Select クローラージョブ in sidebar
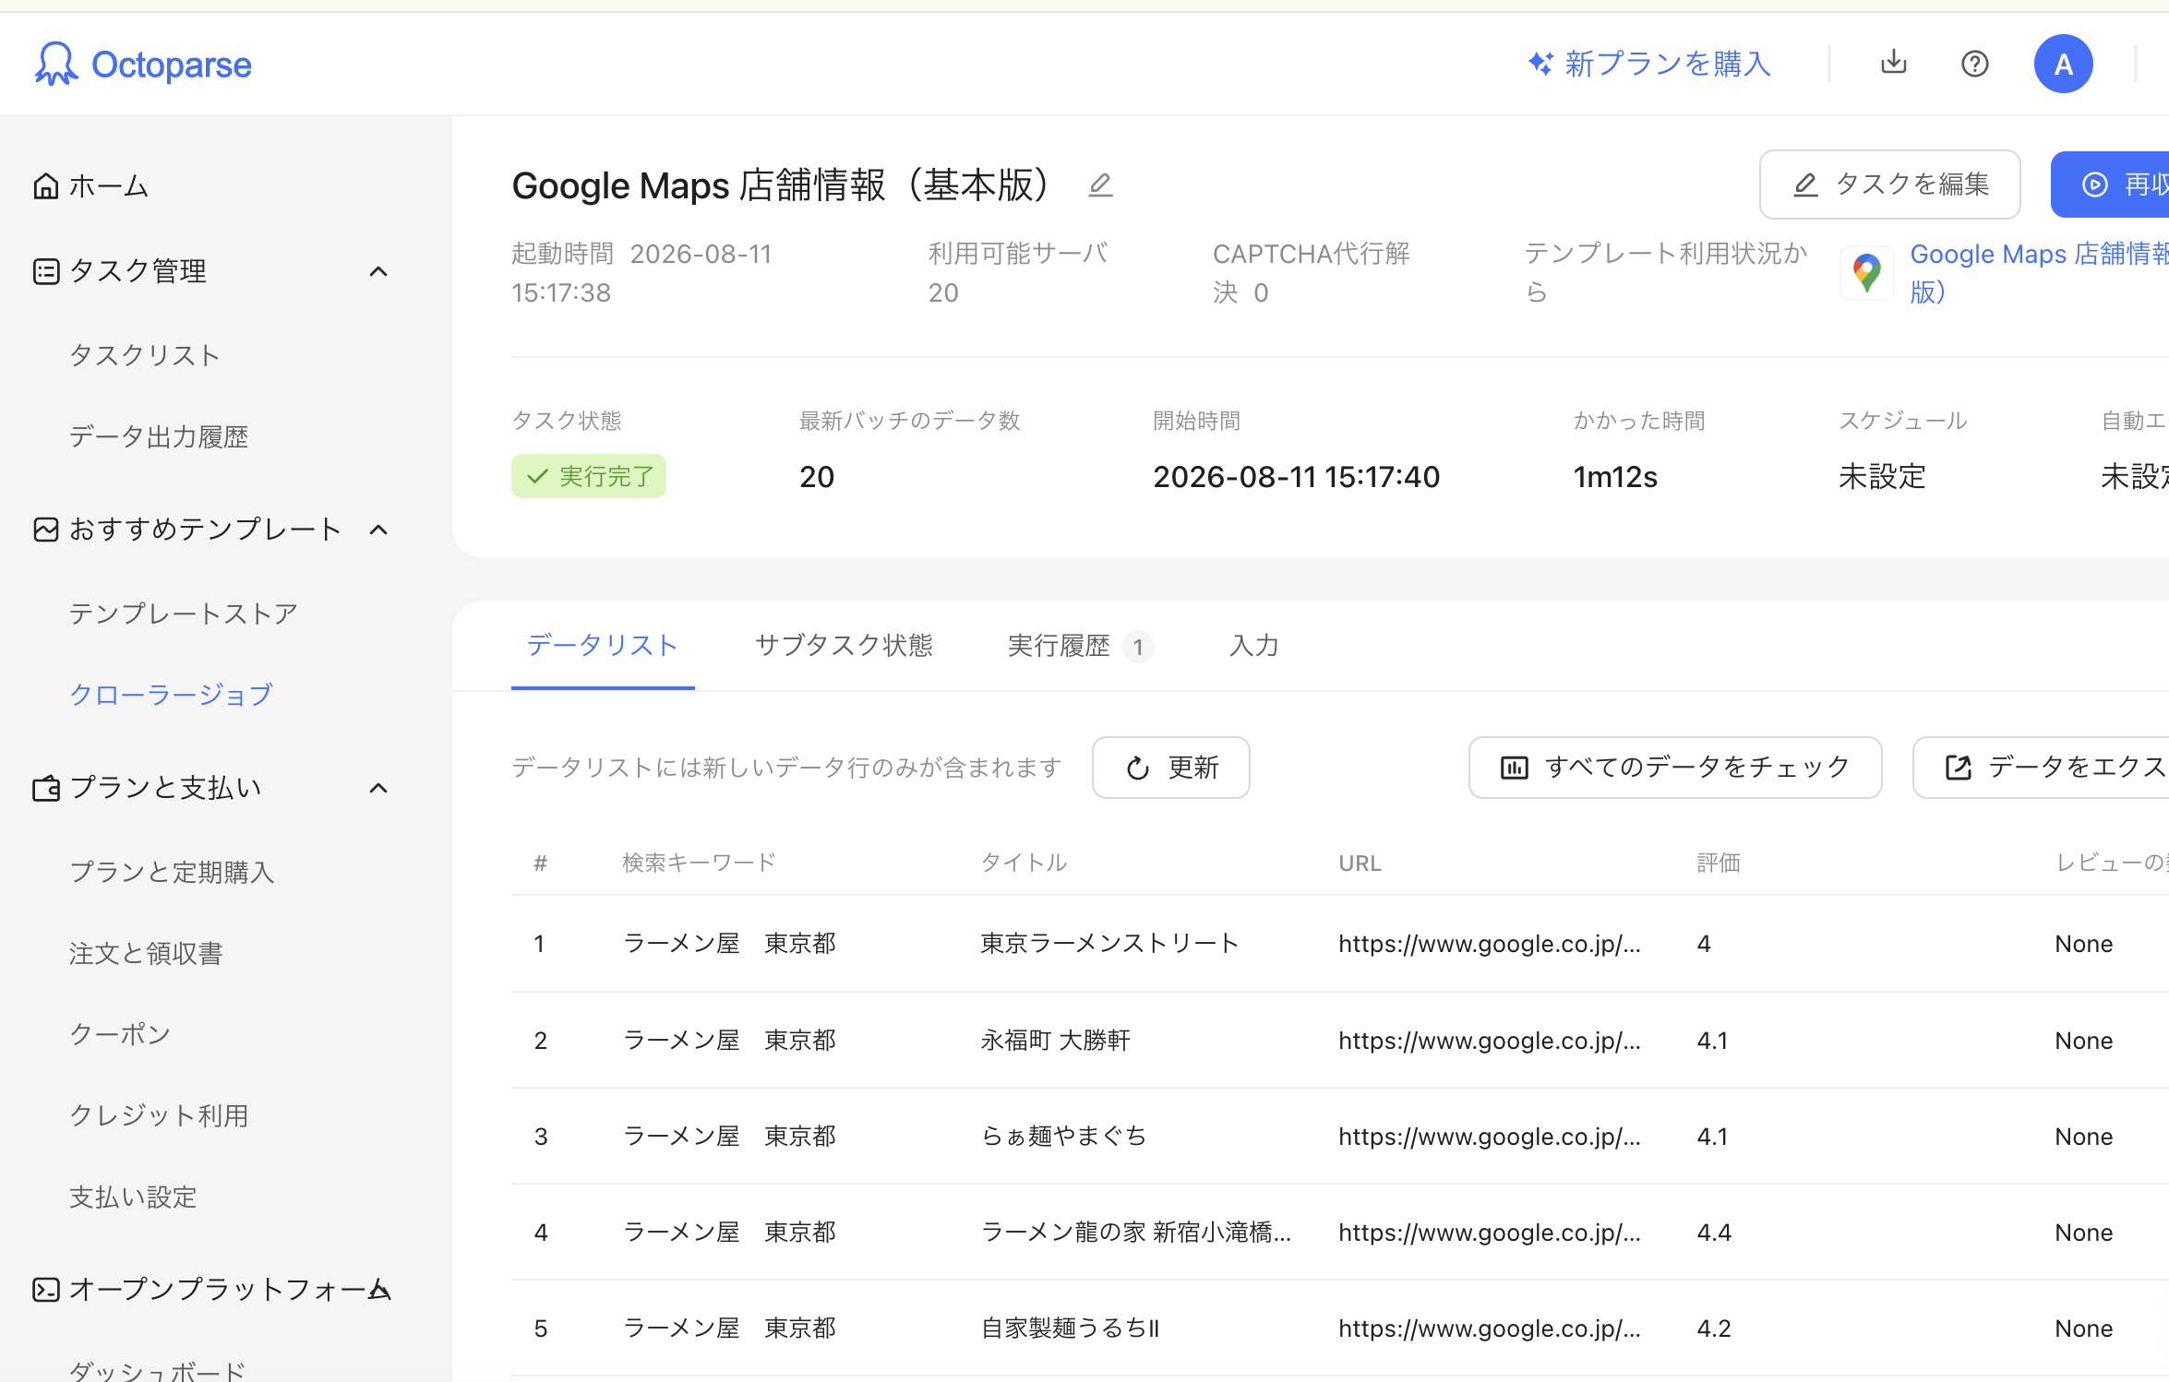The width and height of the screenshot is (2169, 1382). pyautogui.click(x=172, y=696)
